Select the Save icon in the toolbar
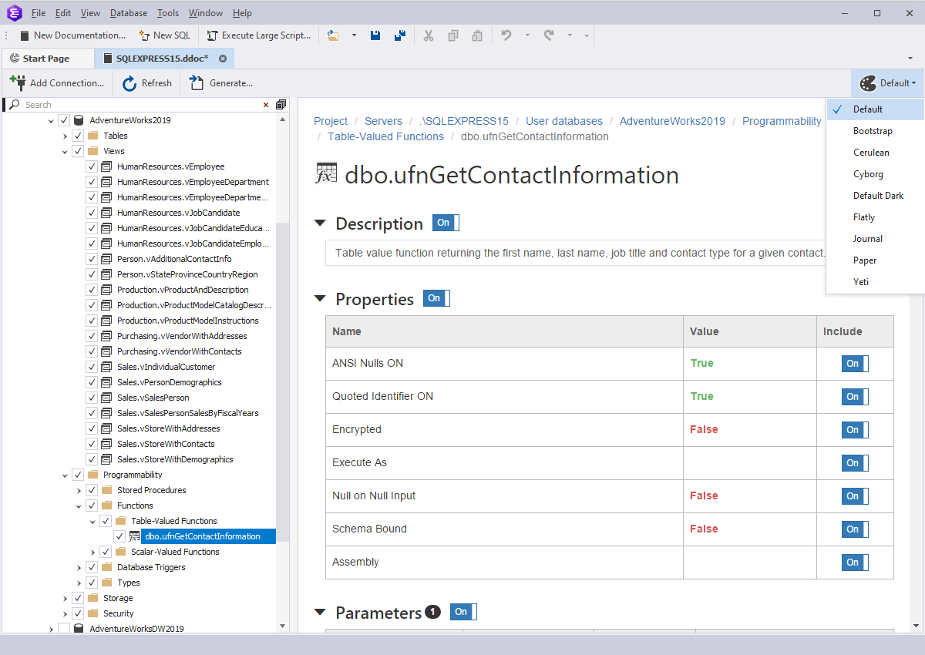Viewport: 925px width, 655px height. pos(375,35)
